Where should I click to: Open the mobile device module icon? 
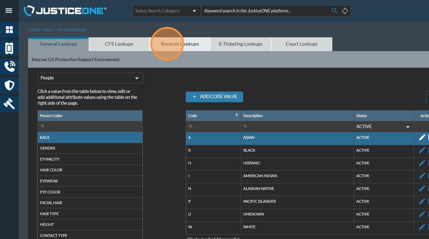(9, 48)
